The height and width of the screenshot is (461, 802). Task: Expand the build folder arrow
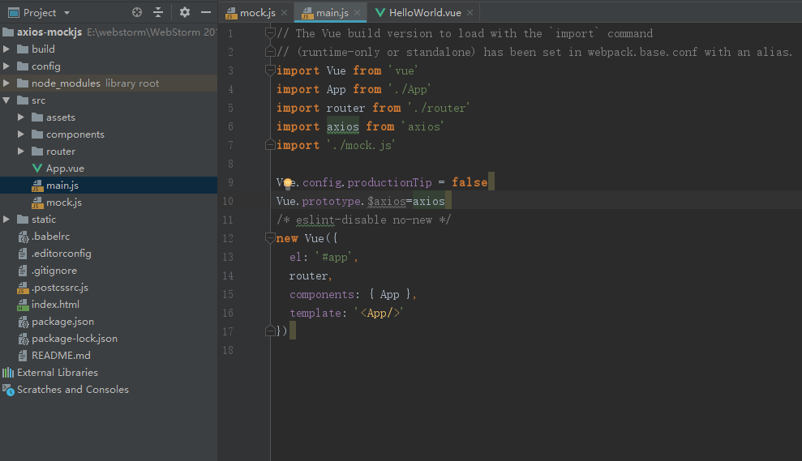click(x=6, y=49)
